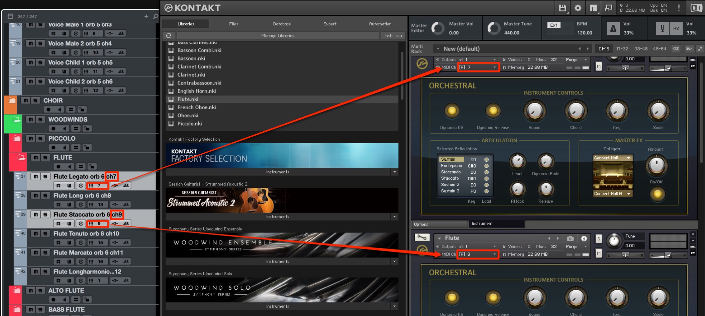Screen dimensions: 705x316
Task: Open track search magnifier icon
Action: [x=156, y=16]
